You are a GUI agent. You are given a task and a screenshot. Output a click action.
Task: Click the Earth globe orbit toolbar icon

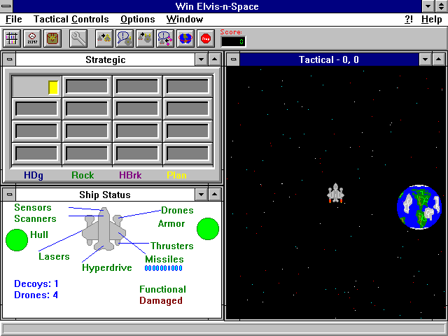click(x=185, y=38)
